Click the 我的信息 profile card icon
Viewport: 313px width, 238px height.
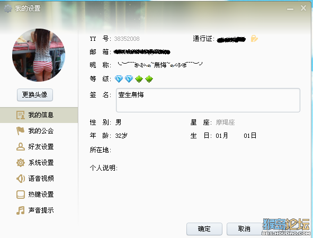tap(21, 115)
